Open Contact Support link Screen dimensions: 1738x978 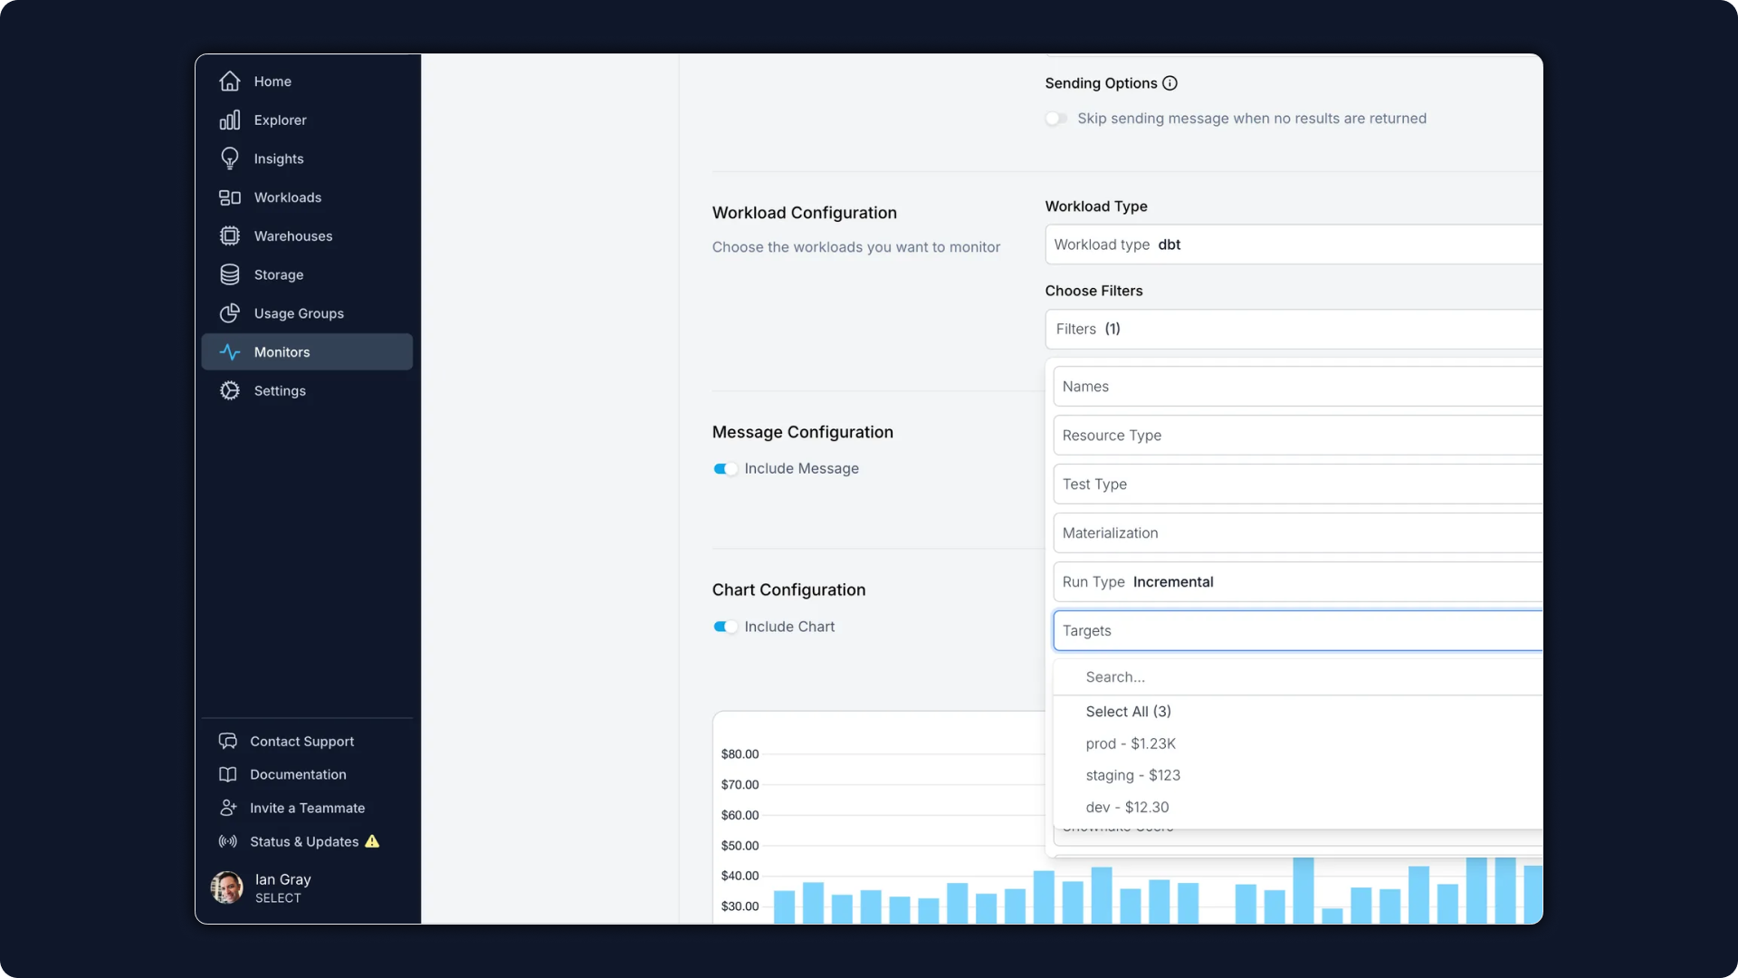(302, 741)
